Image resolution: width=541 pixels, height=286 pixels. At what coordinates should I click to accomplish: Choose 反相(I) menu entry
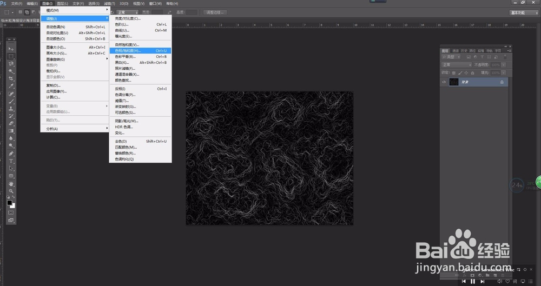click(141, 89)
